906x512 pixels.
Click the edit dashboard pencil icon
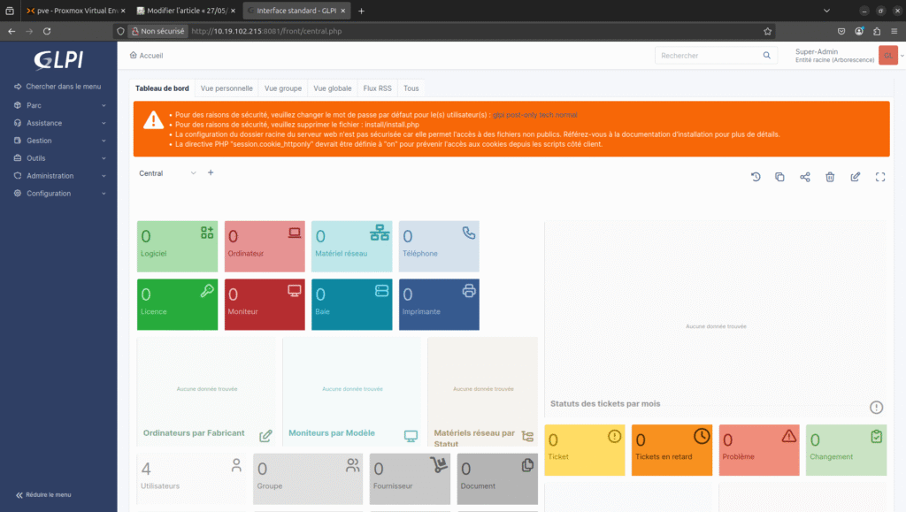pyautogui.click(x=855, y=177)
